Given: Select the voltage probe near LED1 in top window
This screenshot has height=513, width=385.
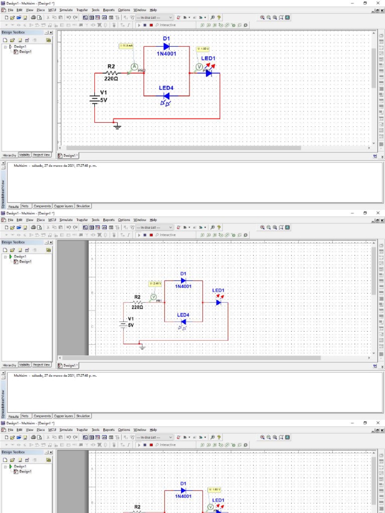Looking at the screenshot, I should 199,66.
